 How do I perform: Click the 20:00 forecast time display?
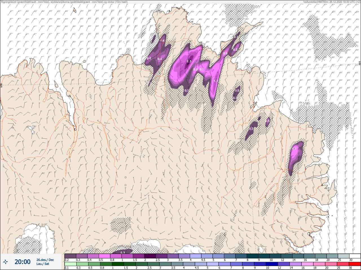(x=23, y=262)
